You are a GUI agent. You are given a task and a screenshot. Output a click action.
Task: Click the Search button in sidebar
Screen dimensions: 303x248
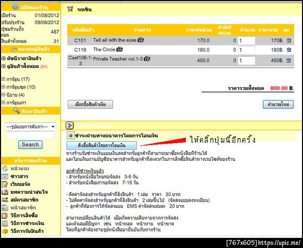[x=30, y=145]
